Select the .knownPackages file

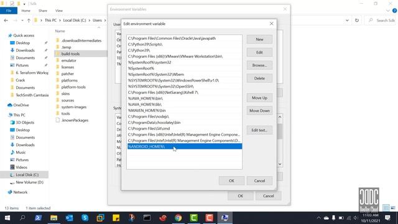(75, 120)
